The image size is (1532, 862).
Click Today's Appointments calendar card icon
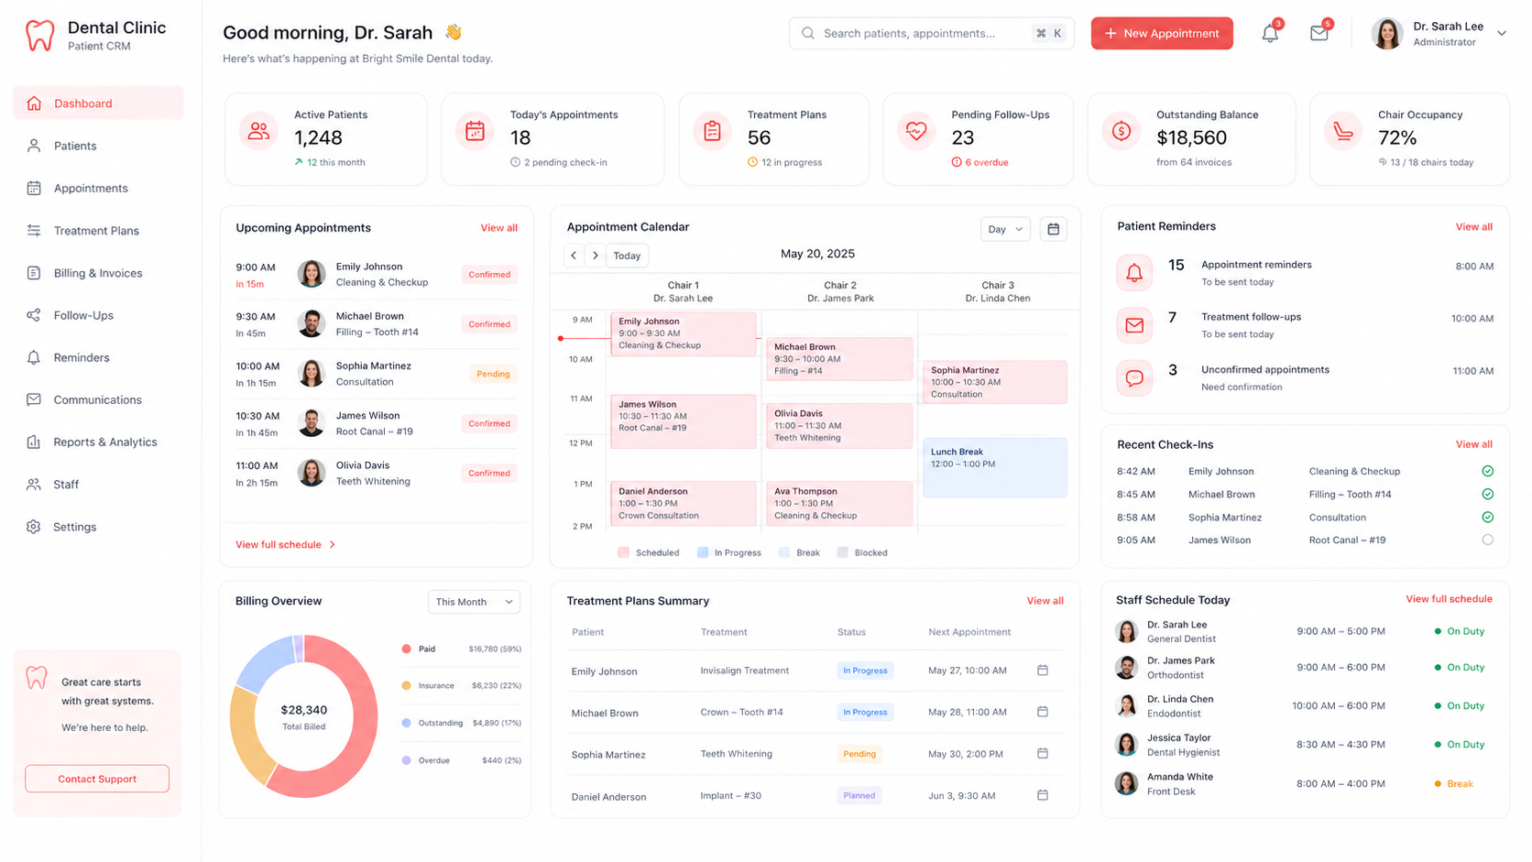pos(475,132)
